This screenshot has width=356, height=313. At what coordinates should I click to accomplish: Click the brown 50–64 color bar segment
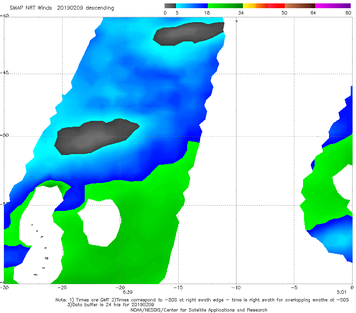300,6
